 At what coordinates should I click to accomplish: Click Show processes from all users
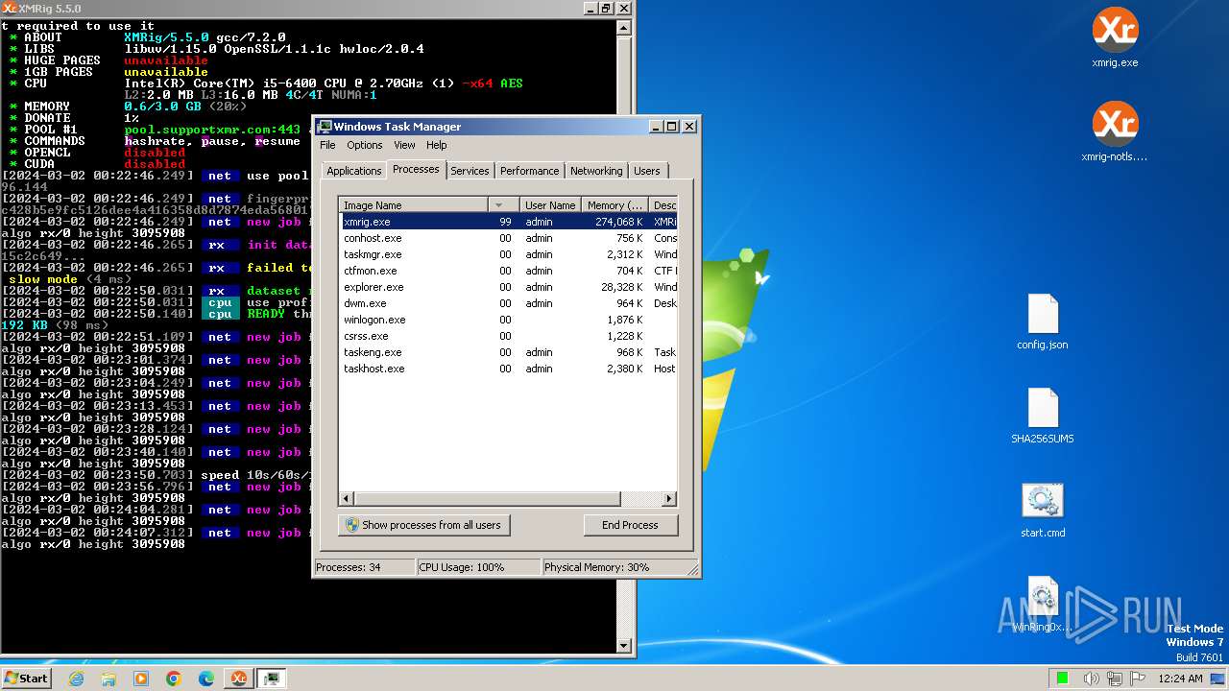pos(423,525)
